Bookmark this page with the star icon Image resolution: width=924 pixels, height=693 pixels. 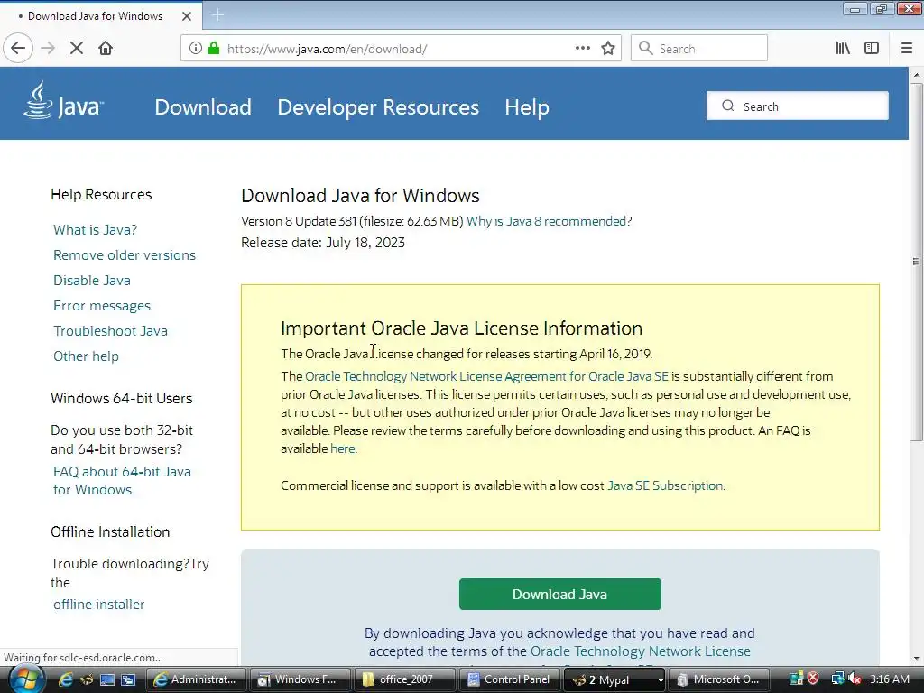(608, 48)
